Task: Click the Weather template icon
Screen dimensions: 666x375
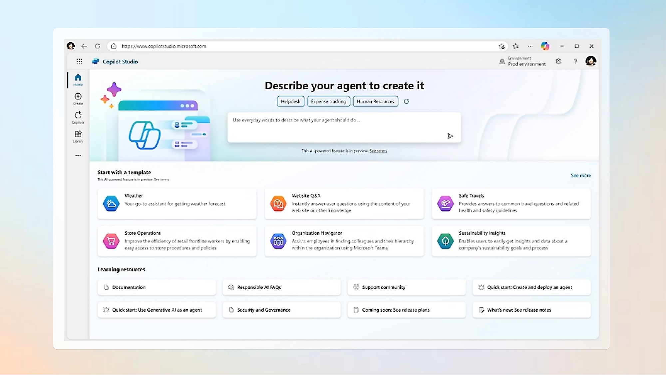Action: (x=111, y=203)
